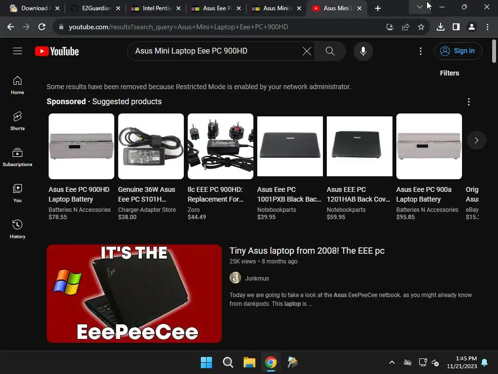Click the page vertical scrollbar

click(494, 51)
